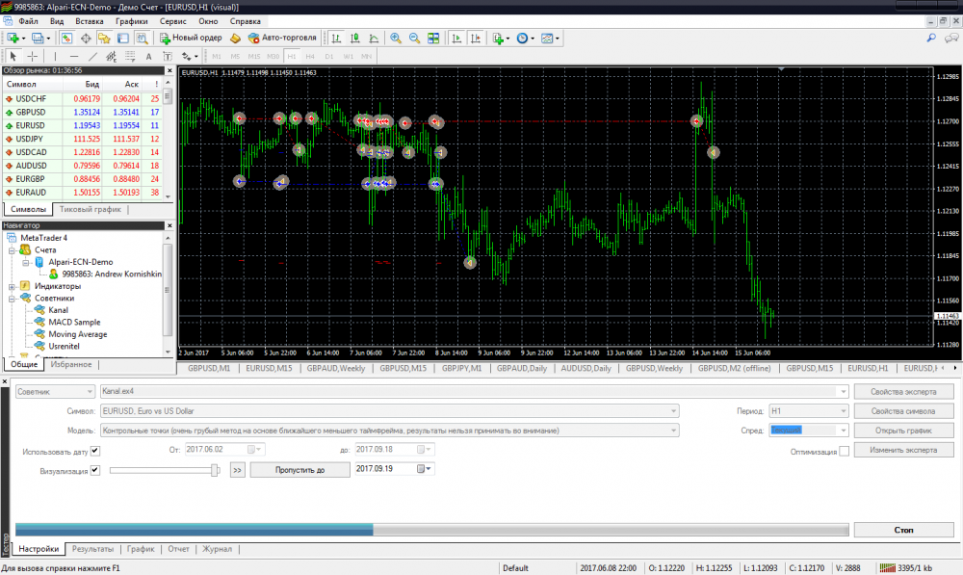963x575 pixels.
Task: Click the 2017.09.19 skip-to date field
Action: (x=394, y=469)
